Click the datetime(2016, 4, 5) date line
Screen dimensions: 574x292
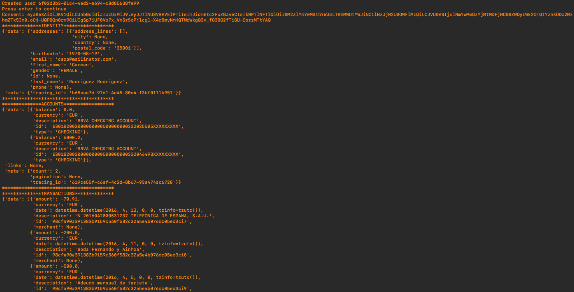(x=117, y=277)
